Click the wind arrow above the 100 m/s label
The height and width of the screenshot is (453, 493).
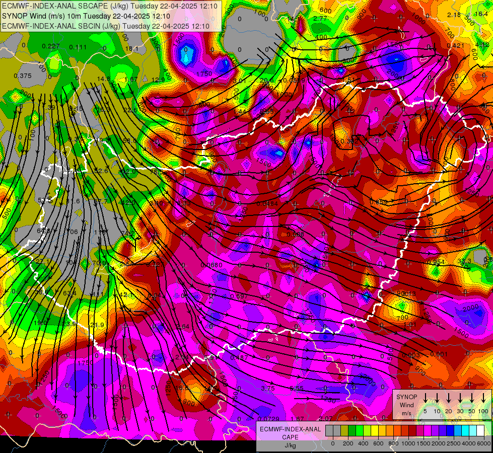click(483, 398)
